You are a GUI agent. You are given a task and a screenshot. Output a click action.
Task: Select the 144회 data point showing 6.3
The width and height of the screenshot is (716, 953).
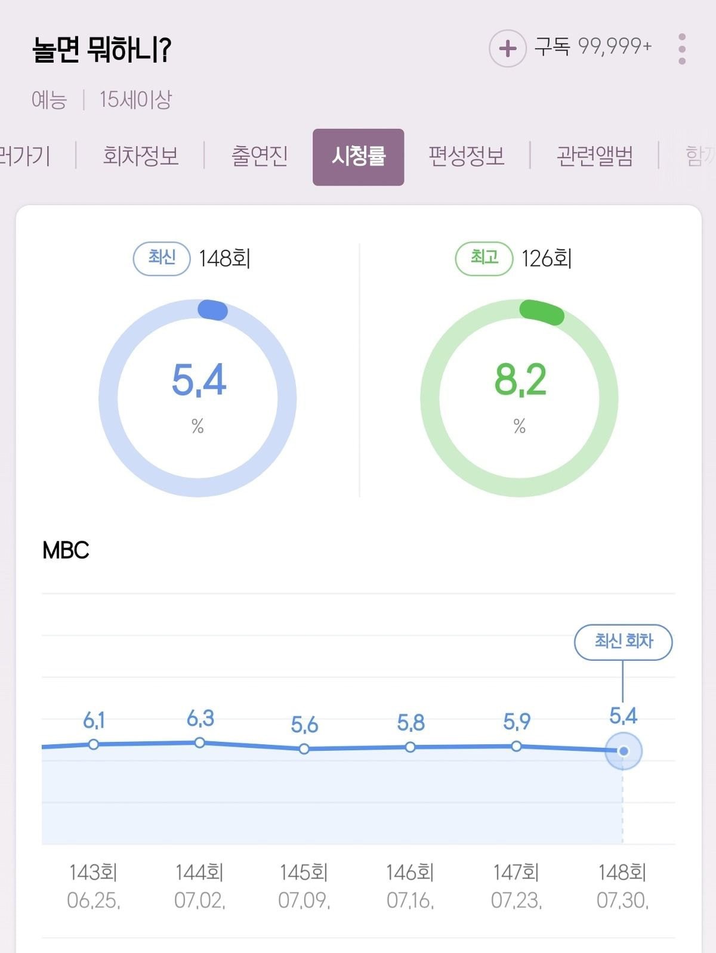tap(200, 742)
